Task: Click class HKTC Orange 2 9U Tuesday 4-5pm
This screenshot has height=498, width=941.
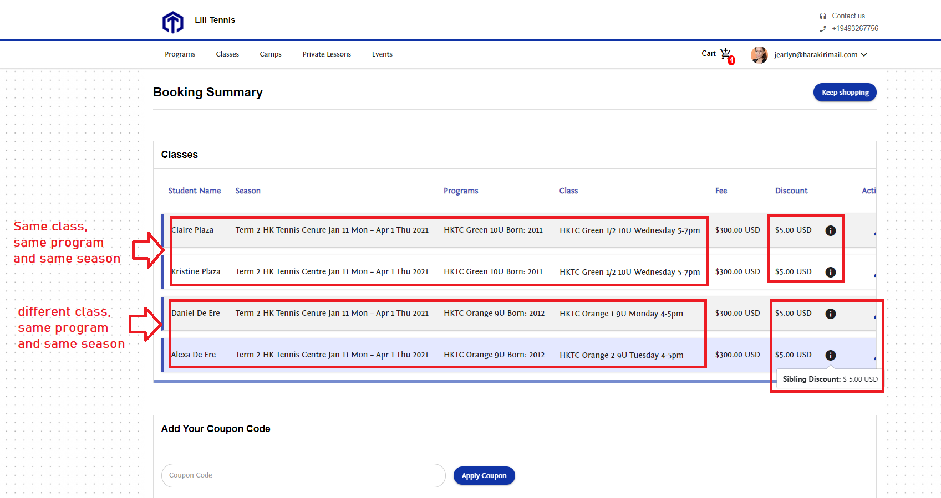Action: pos(621,355)
